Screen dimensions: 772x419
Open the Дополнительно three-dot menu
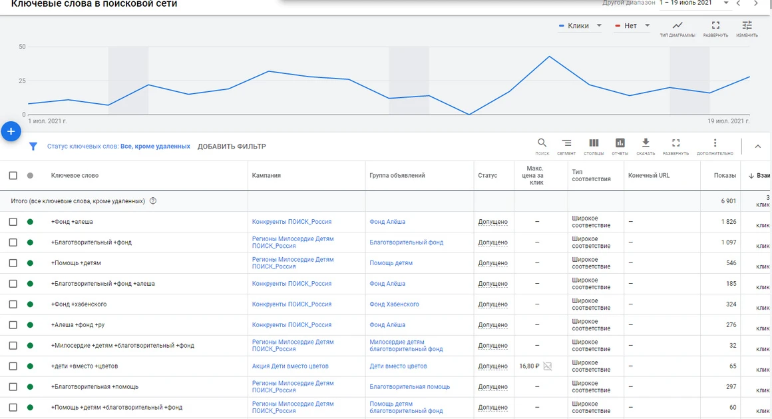715,144
